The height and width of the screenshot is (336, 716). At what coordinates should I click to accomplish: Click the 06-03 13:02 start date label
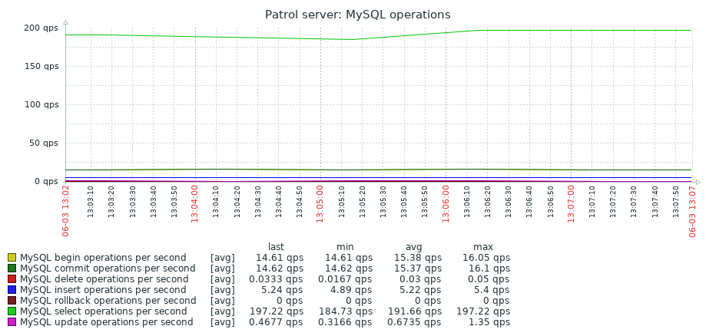pyautogui.click(x=66, y=211)
